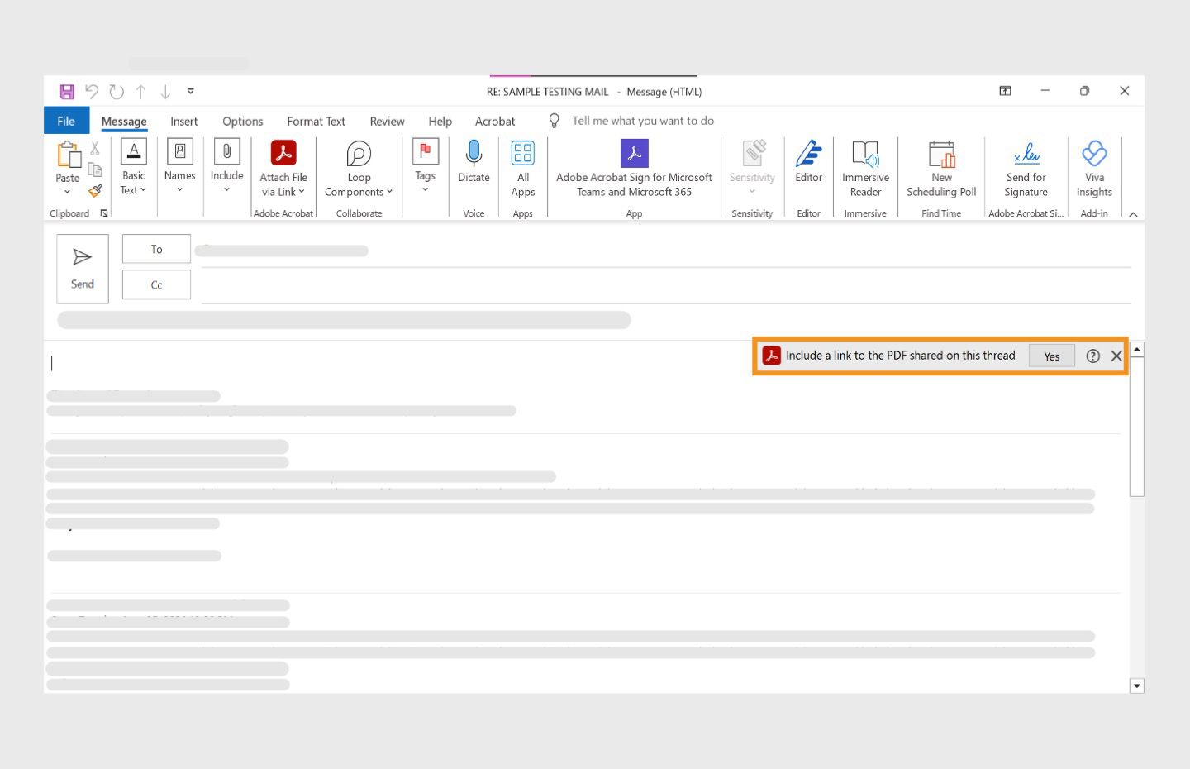Image resolution: width=1190 pixels, height=769 pixels.
Task: Click the Tell me what you want to do box
Action: point(643,121)
